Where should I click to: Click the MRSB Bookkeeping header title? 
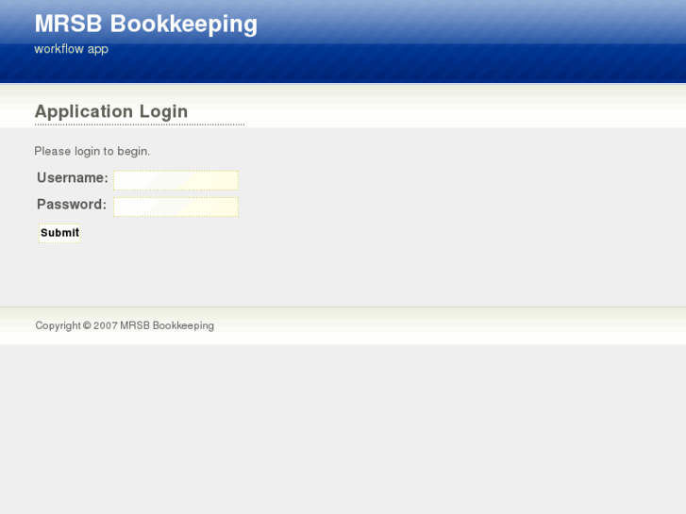click(146, 24)
